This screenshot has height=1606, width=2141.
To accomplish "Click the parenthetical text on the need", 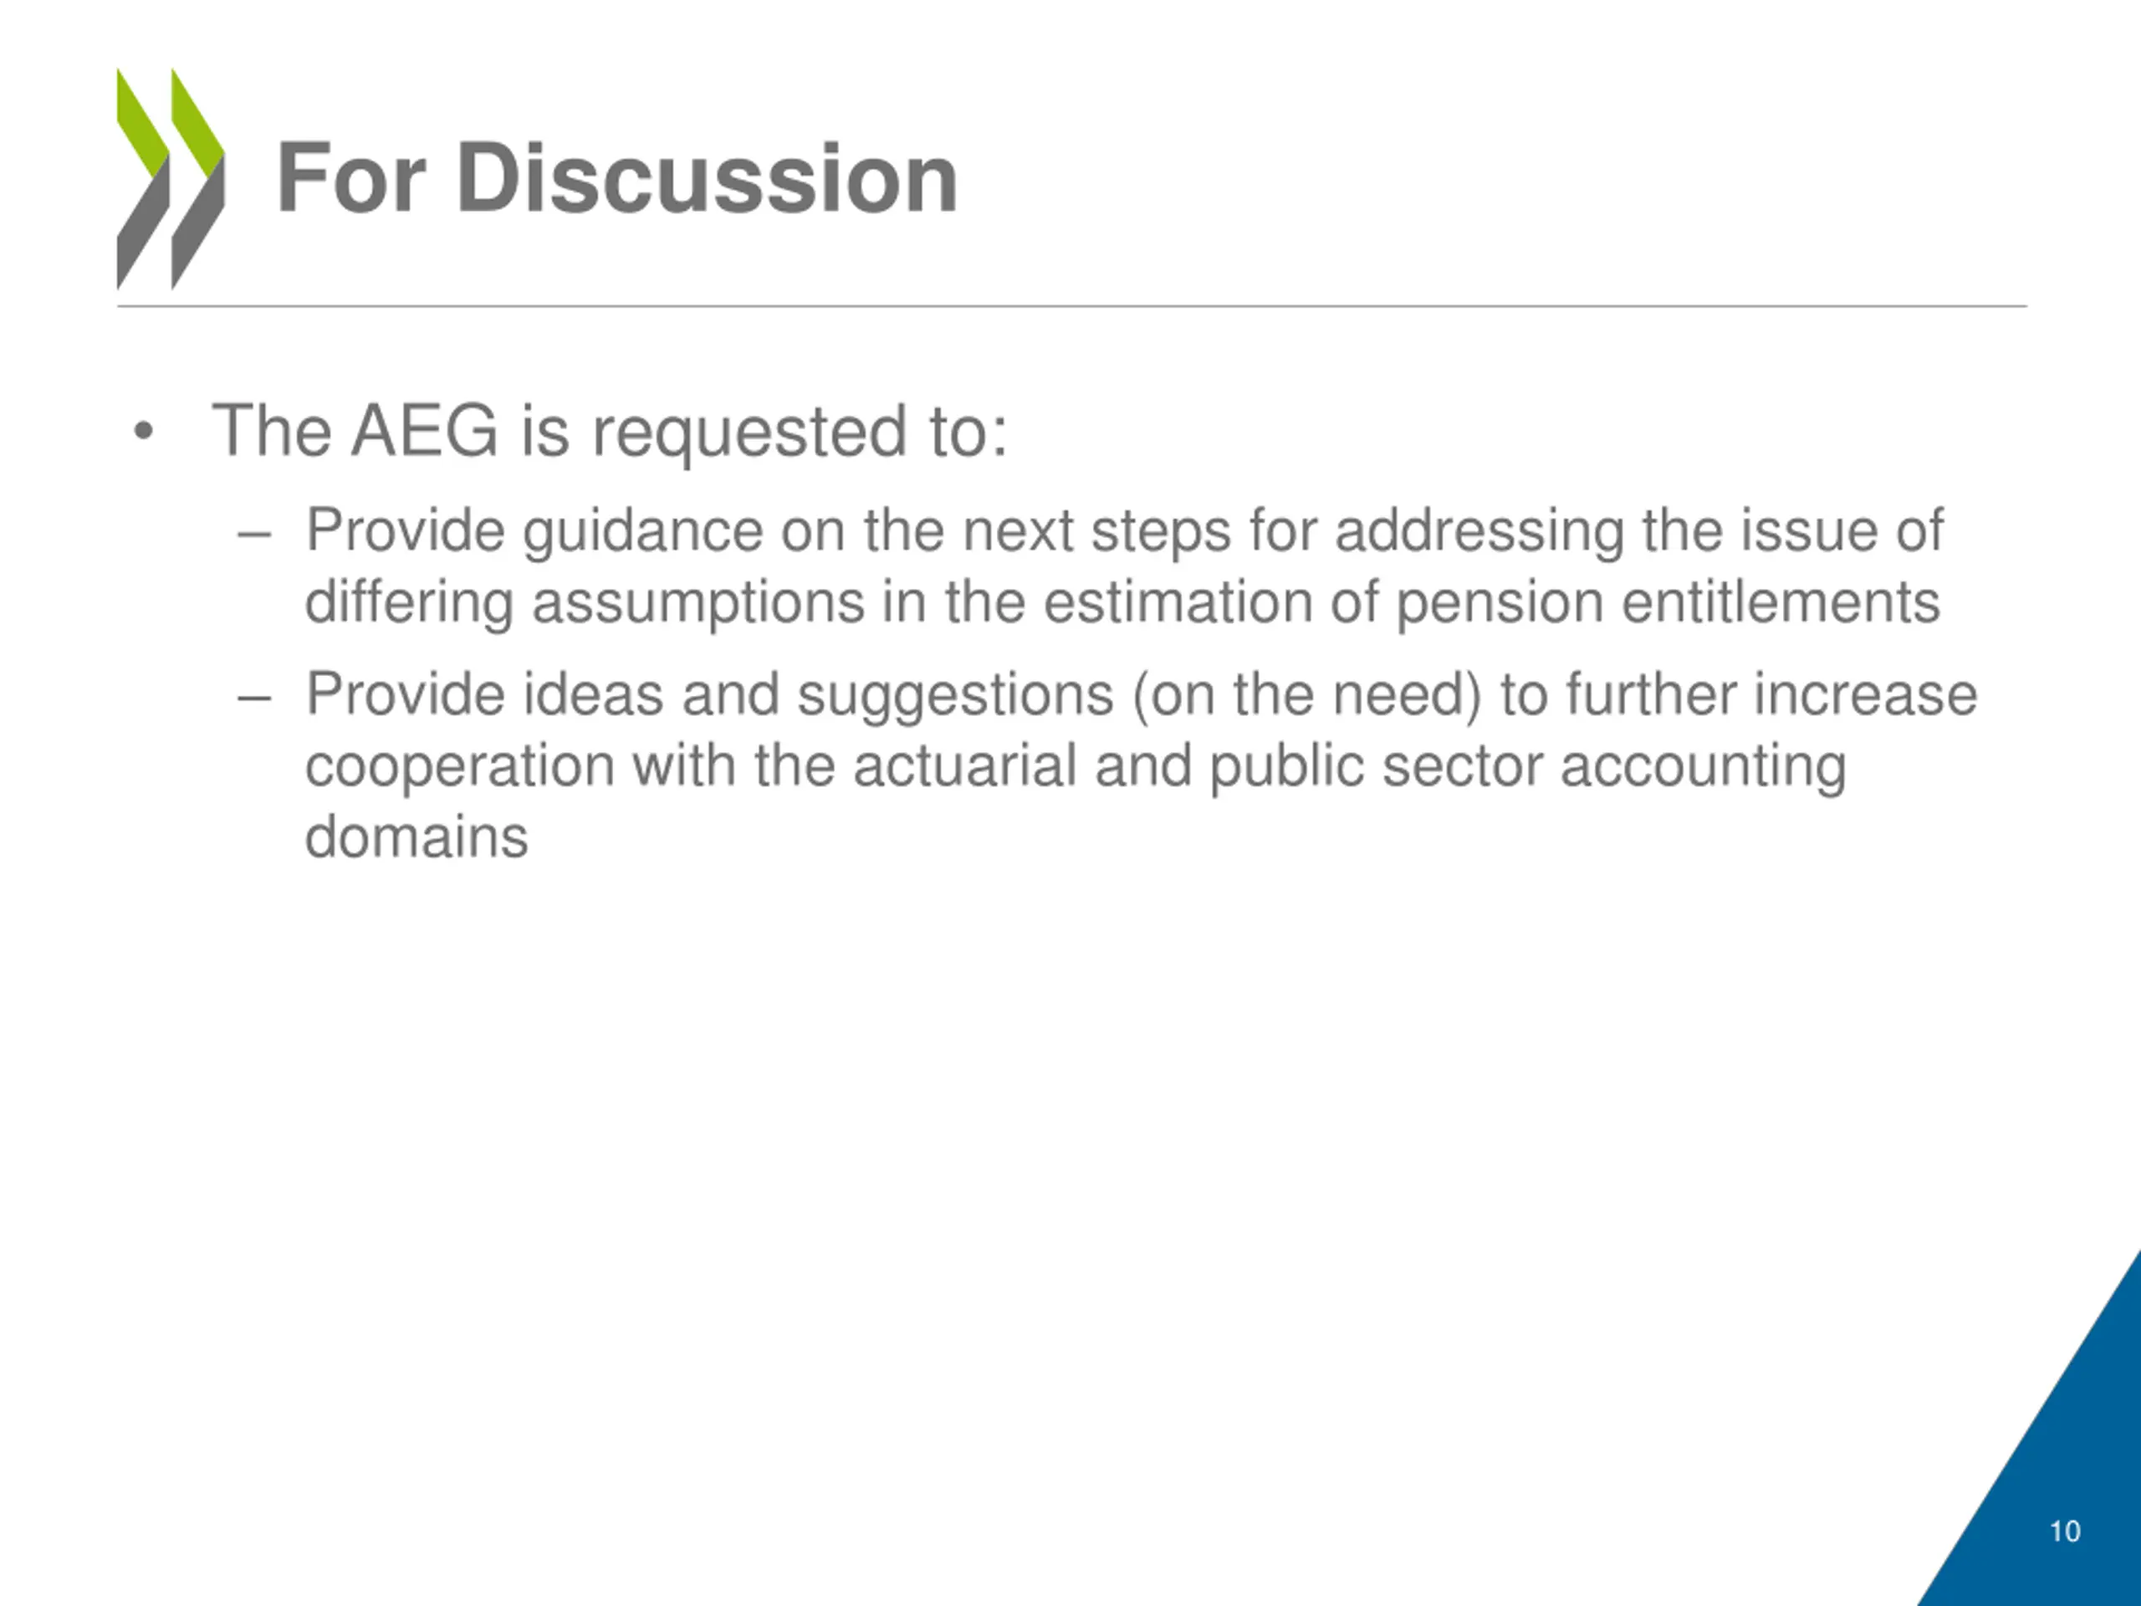I will 1306,695.
